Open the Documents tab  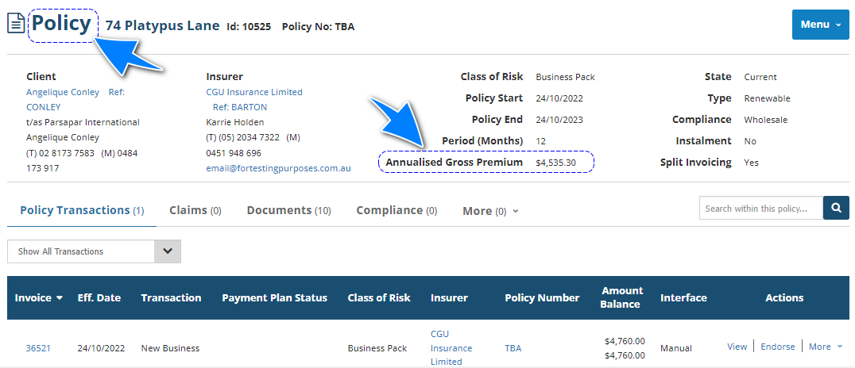click(x=288, y=210)
